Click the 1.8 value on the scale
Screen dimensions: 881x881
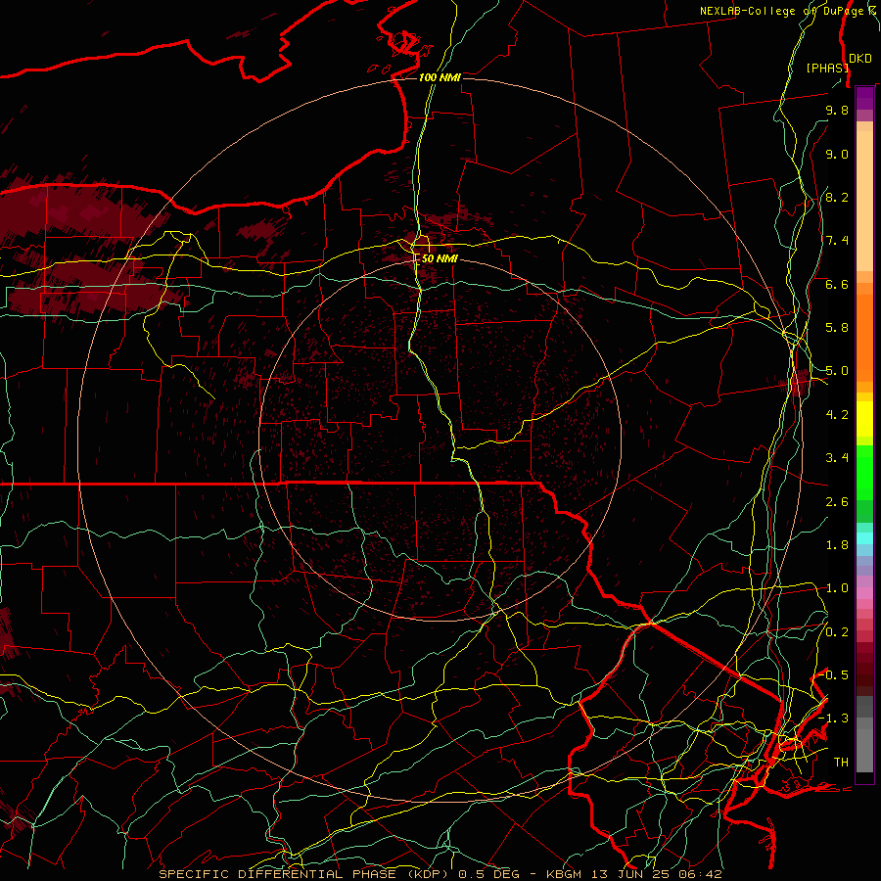837,545
